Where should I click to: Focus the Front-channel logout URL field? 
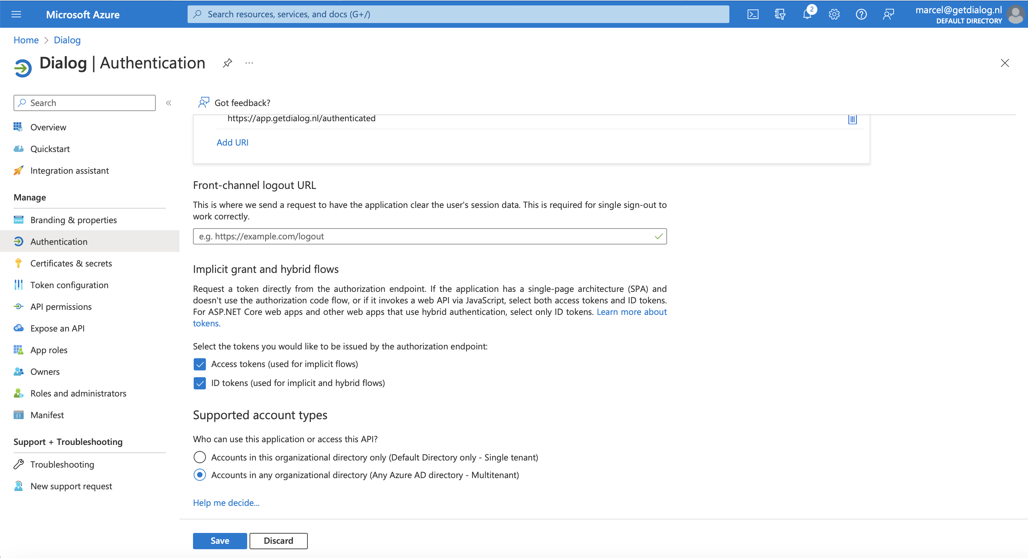click(x=430, y=236)
